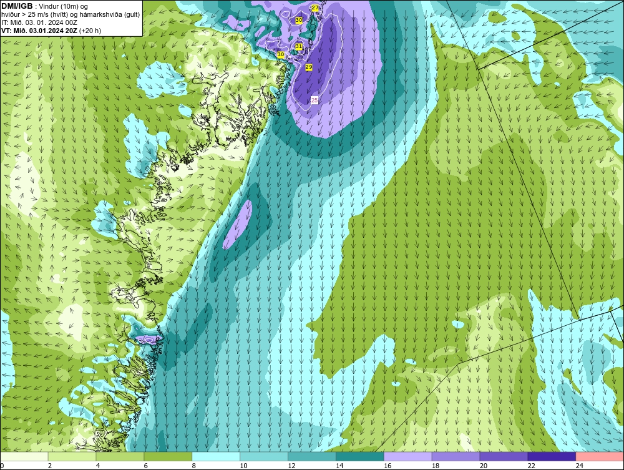Click the DMI/IGB title text
624x470 pixels.
(x=17, y=6)
